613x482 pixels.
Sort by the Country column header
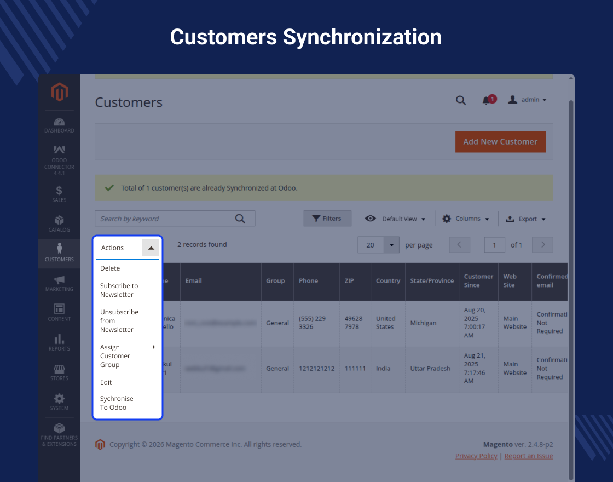(x=388, y=281)
